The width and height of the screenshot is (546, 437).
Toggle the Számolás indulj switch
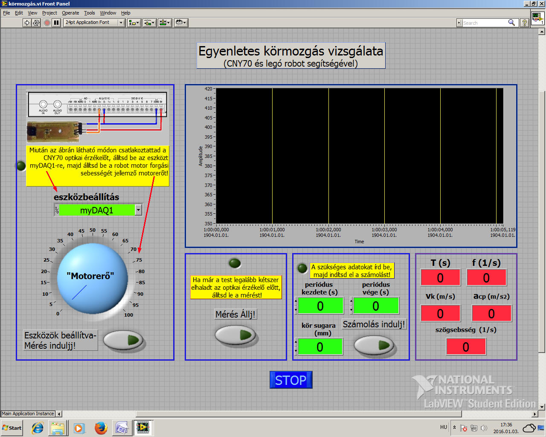tap(374, 345)
